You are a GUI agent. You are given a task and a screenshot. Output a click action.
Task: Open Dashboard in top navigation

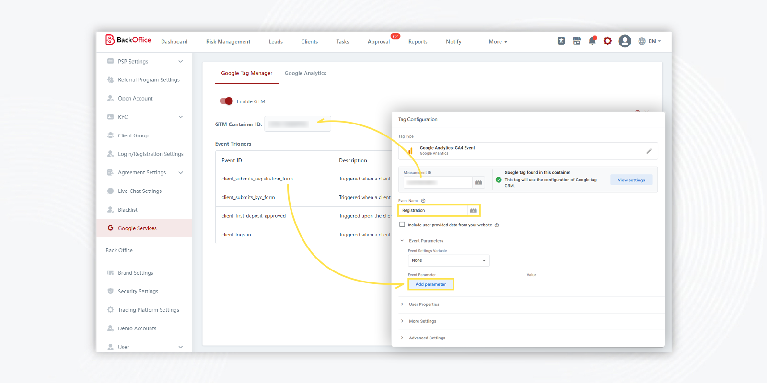pos(174,42)
